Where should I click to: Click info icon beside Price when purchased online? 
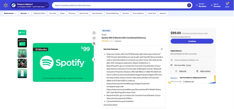(x=189, y=37)
